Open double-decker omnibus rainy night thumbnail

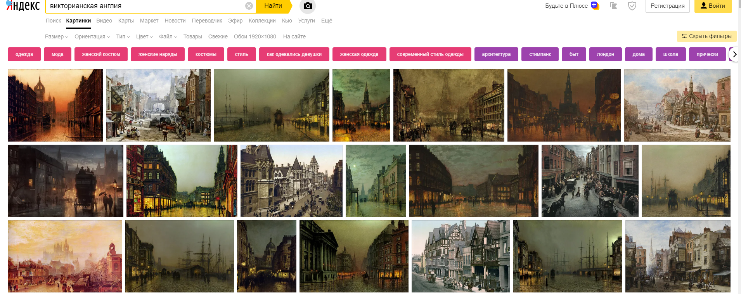(x=66, y=181)
